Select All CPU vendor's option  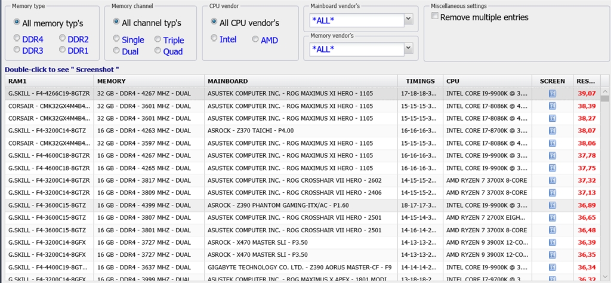coord(214,22)
